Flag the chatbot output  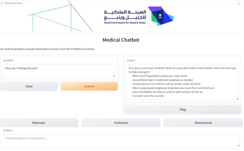coord(182,110)
